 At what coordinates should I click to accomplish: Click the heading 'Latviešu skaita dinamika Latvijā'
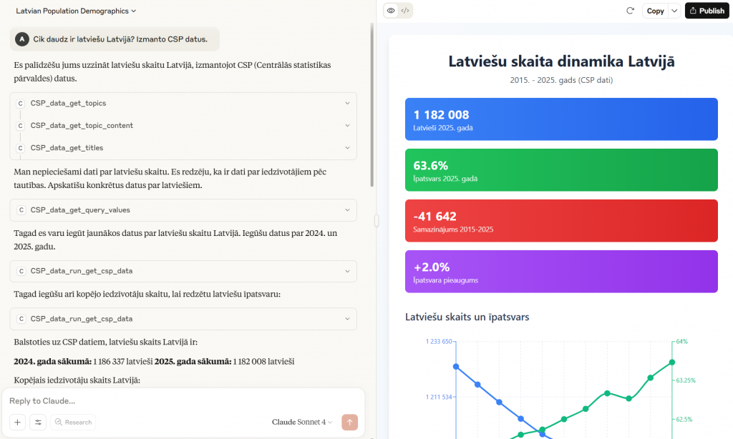click(x=561, y=61)
